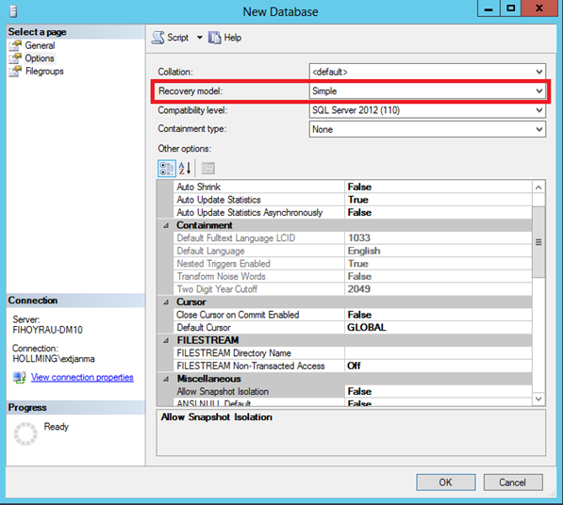Image resolution: width=563 pixels, height=505 pixels.
Task: Click the 1033 LCID value
Action: pos(359,238)
